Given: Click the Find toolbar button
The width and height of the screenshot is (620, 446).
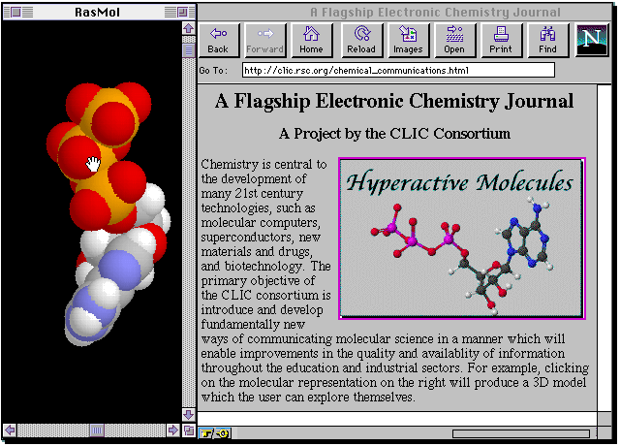Looking at the screenshot, I should pos(548,40).
